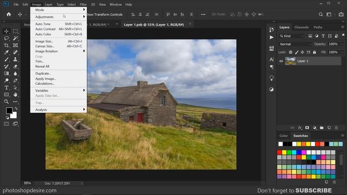Select the Horizontal Type tool
This screenshot has height=195, width=347.
pyautogui.click(x=7, y=88)
